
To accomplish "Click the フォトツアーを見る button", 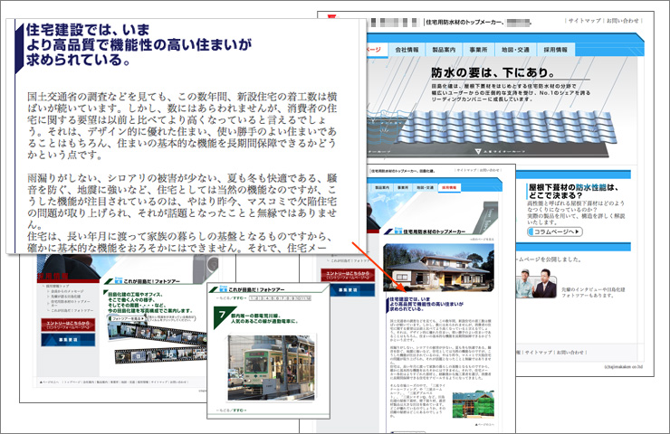I will coord(127,319).
